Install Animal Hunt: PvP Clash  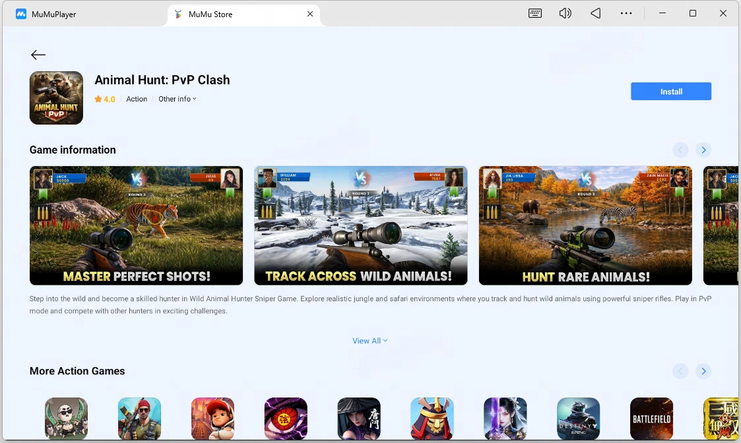point(671,92)
